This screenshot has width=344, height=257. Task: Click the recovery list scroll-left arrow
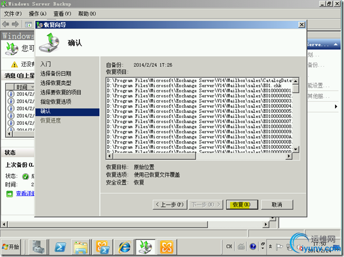click(x=109, y=156)
